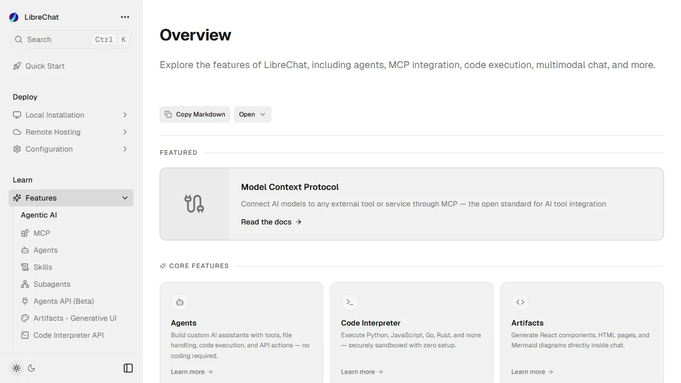Click 'Learn more' on Code Interpreter card
This screenshot has width=681, height=383.
point(362,372)
